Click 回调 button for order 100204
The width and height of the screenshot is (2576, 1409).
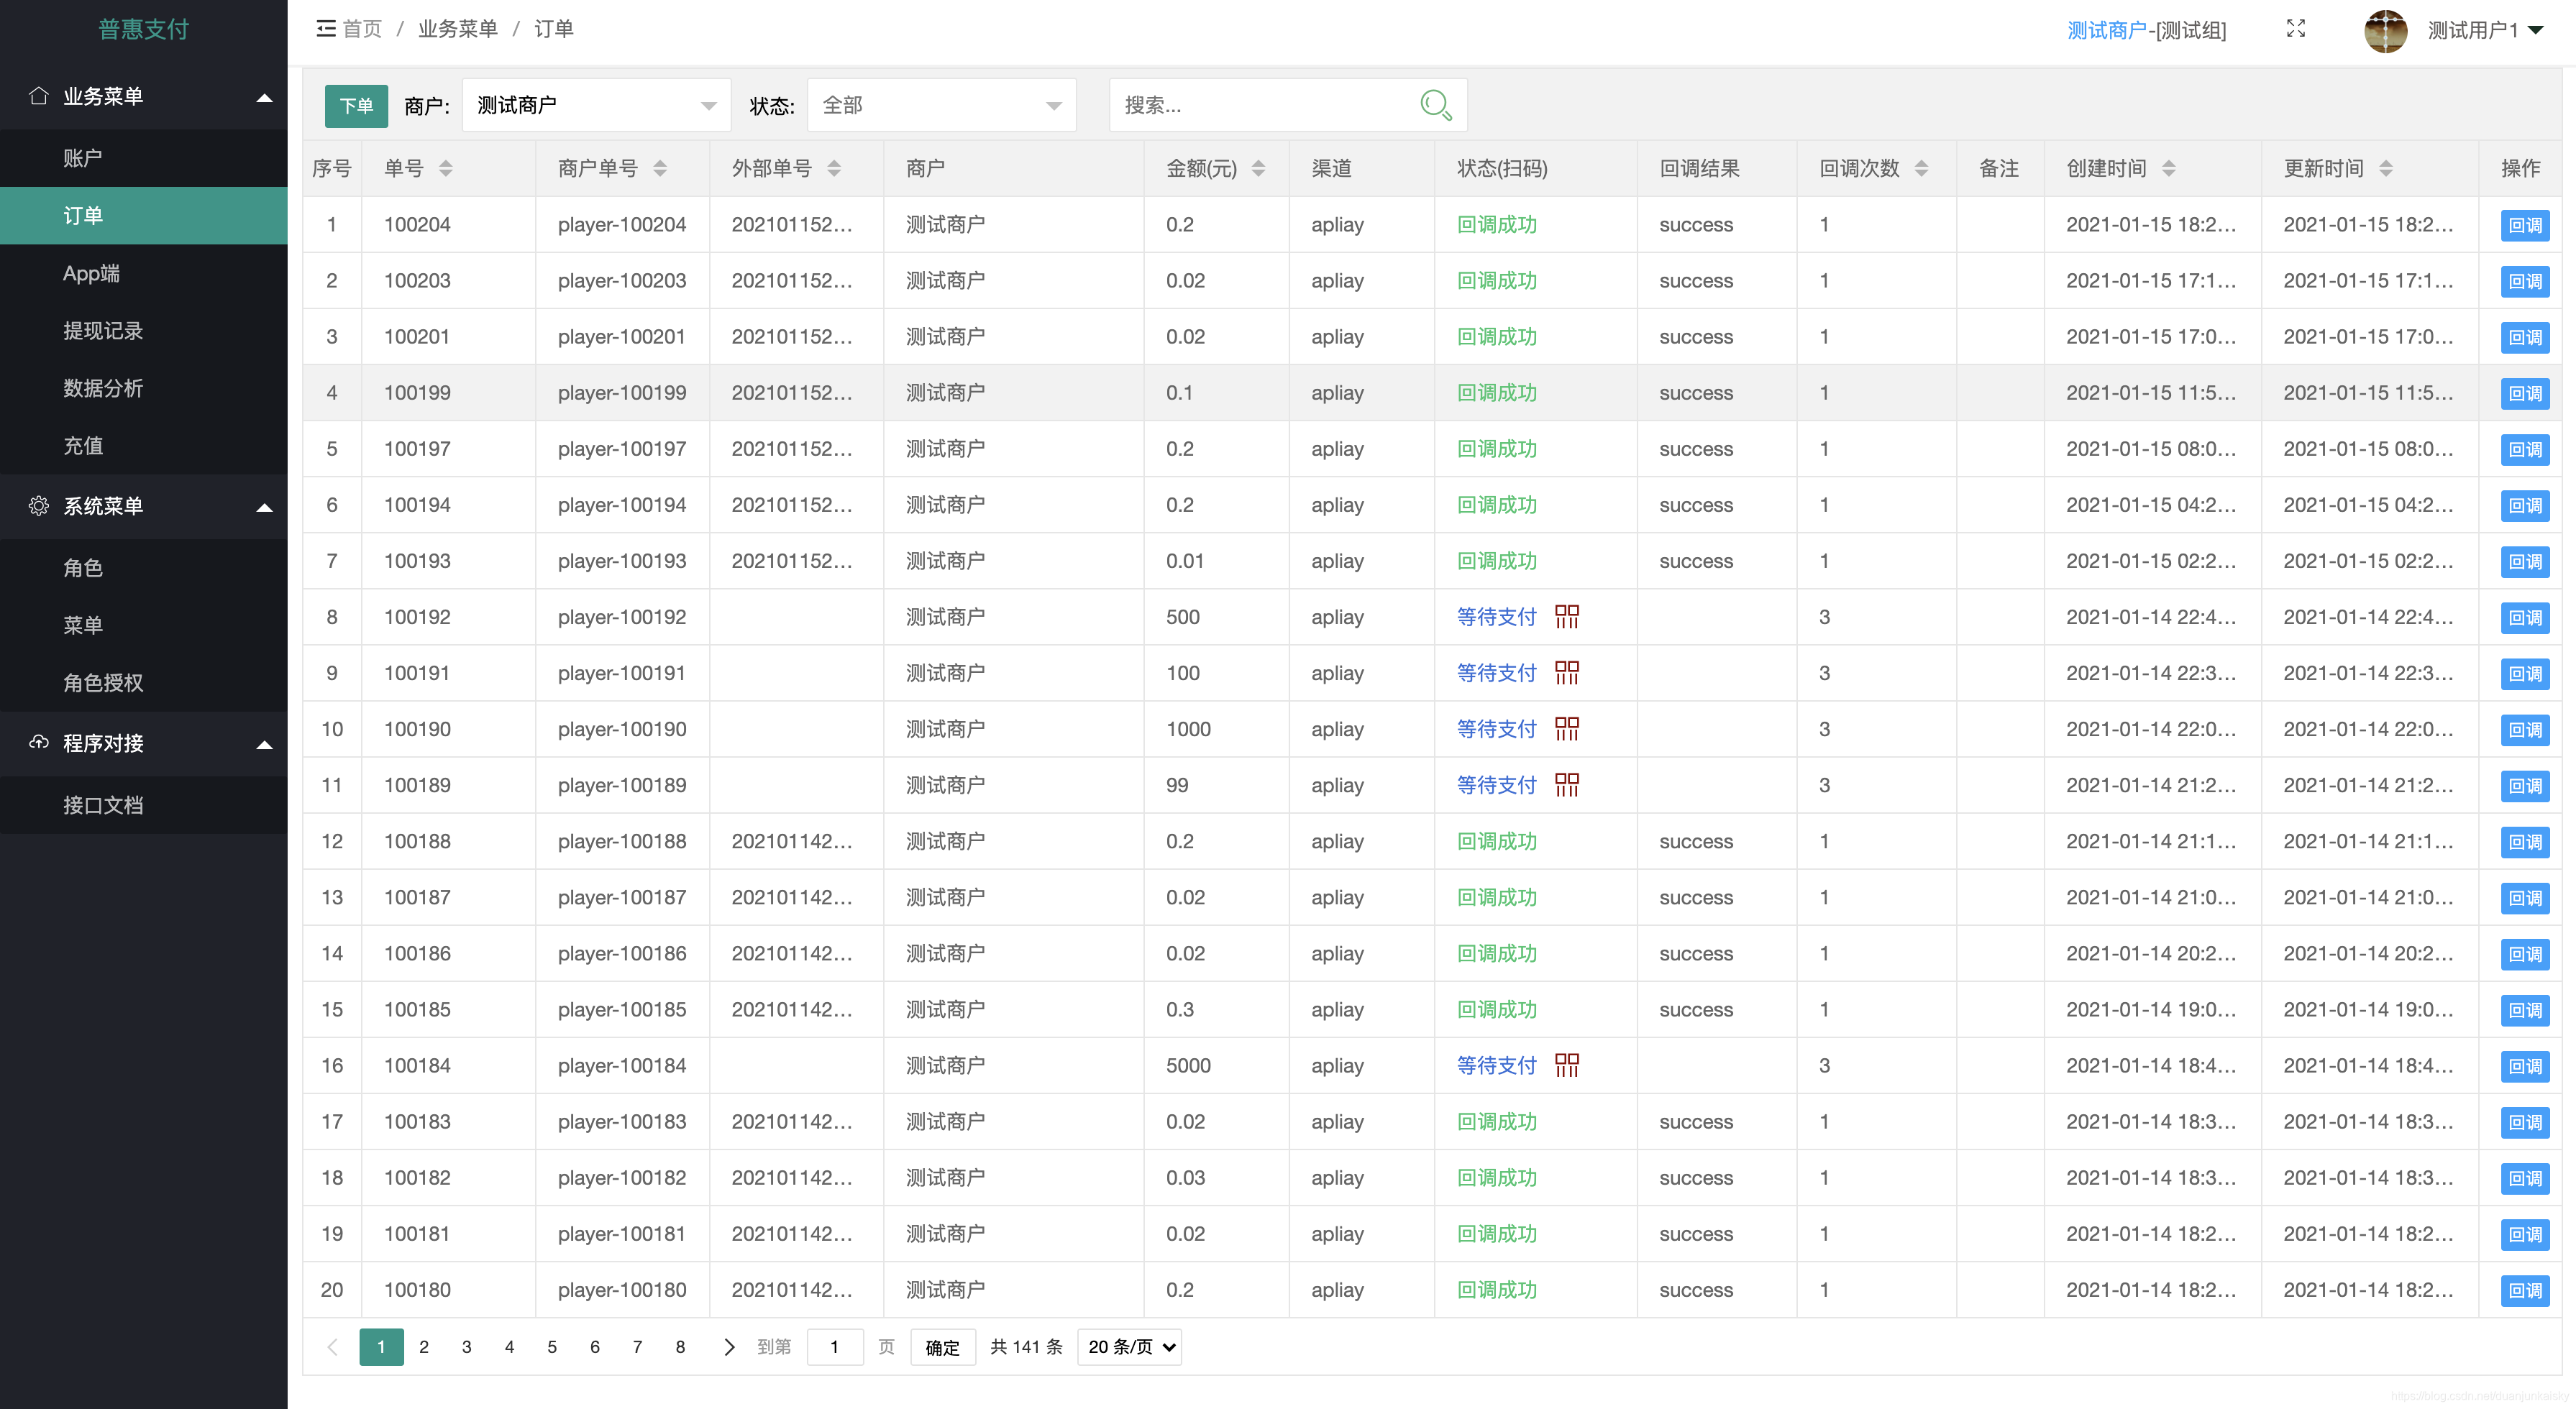pyautogui.click(x=2524, y=225)
